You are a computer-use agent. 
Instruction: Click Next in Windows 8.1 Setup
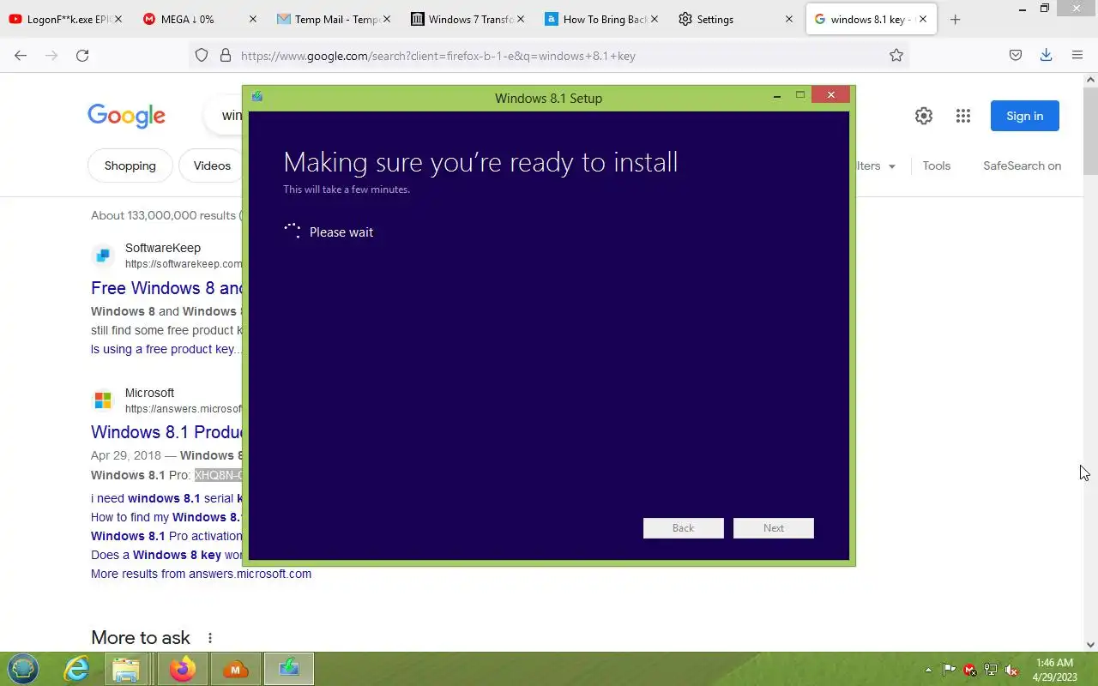[x=774, y=528]
